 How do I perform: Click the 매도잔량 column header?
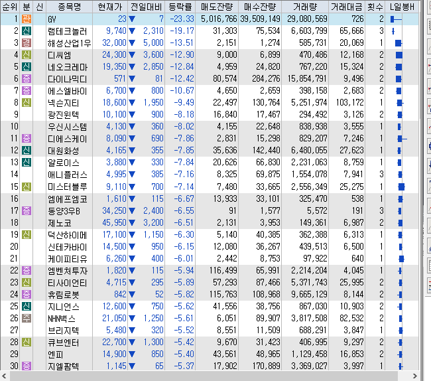pos(217,7)
